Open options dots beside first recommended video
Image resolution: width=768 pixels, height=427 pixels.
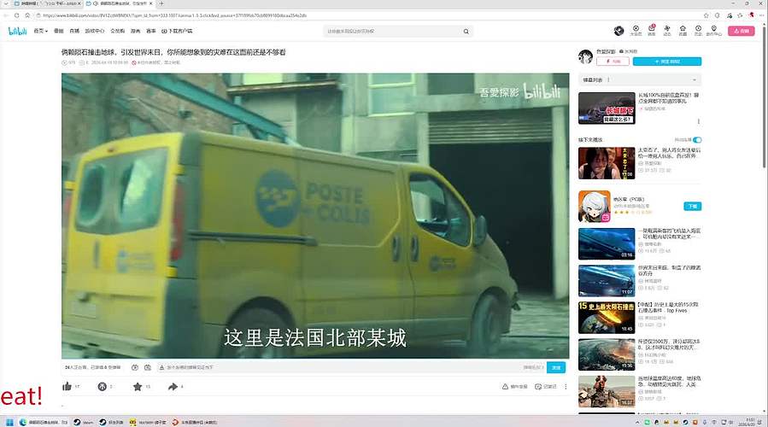[699, 121]
